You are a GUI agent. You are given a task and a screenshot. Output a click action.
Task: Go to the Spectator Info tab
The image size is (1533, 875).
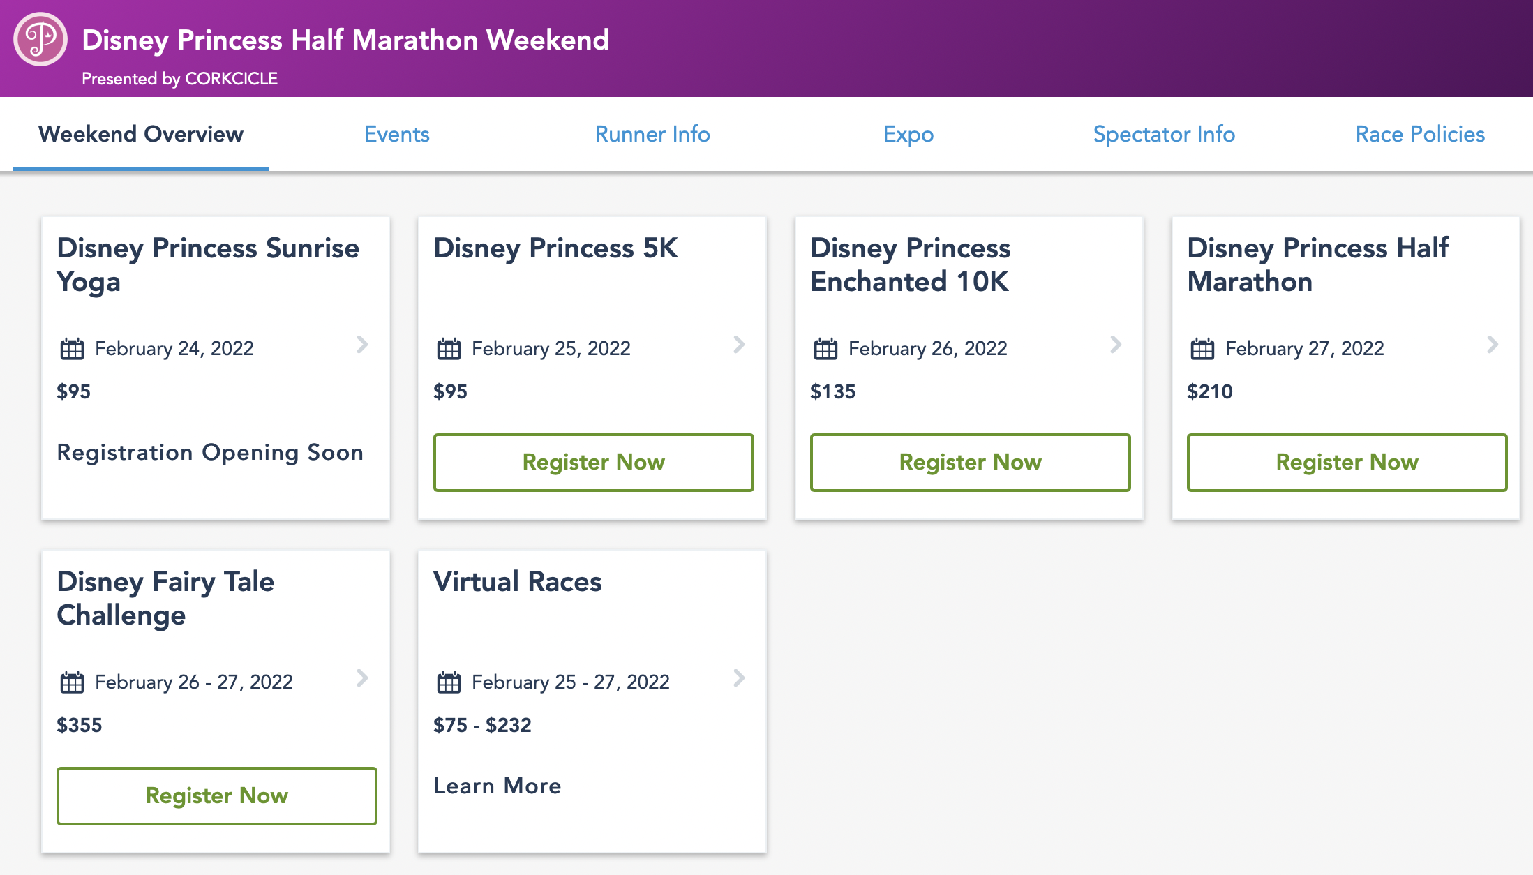click(x=1164, y=134)
